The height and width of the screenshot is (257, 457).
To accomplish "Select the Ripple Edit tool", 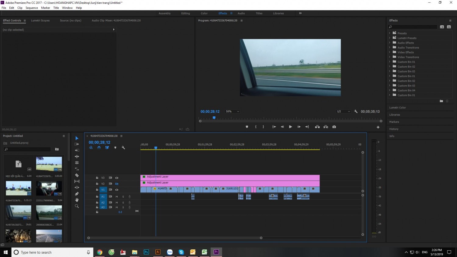I will pos(77,157).
